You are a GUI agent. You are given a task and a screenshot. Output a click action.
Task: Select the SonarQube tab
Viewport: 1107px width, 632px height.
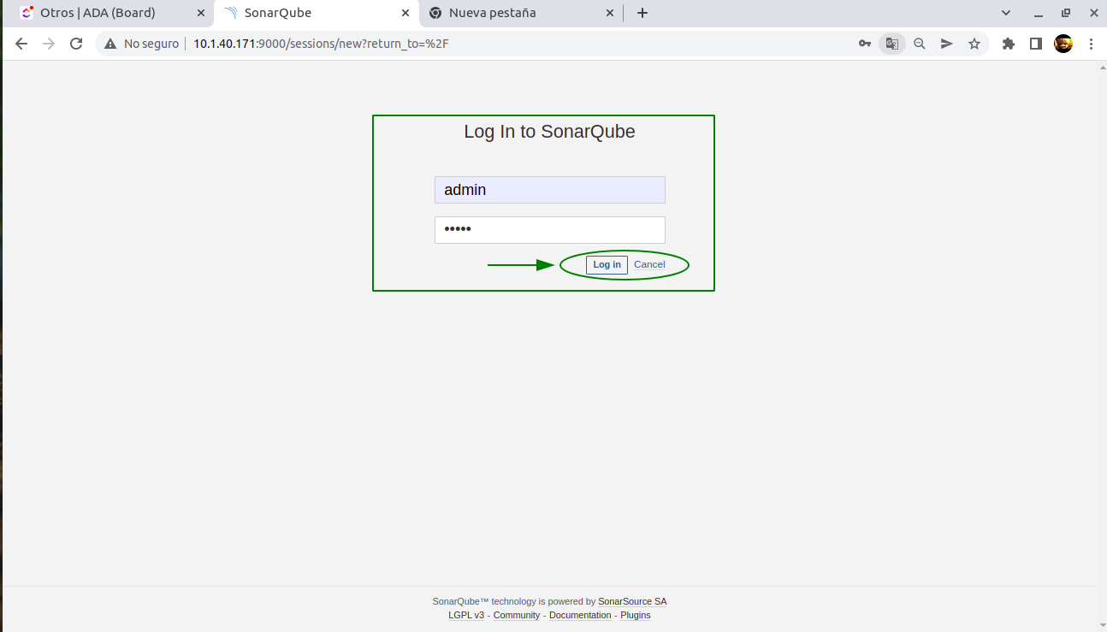pos(317,13)
